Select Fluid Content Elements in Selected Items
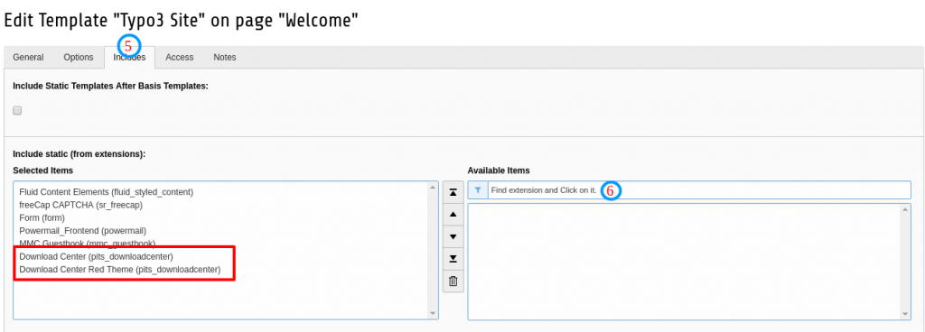This screenshot has height=332, width=925. [107, 192]
